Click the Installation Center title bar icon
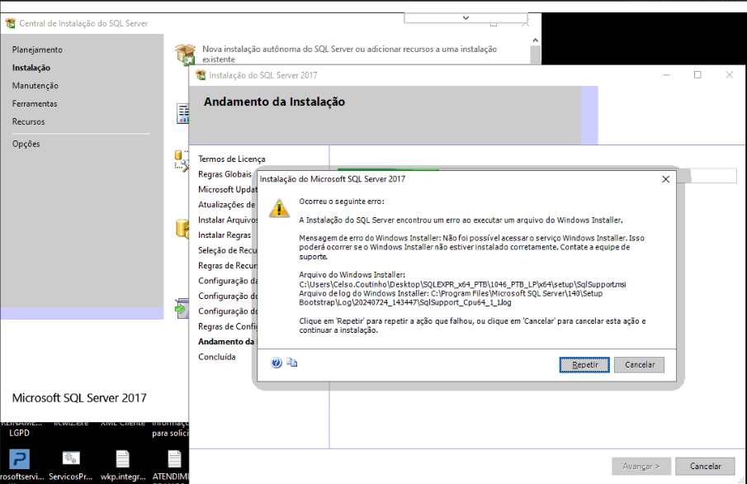 tap(11, 23)
